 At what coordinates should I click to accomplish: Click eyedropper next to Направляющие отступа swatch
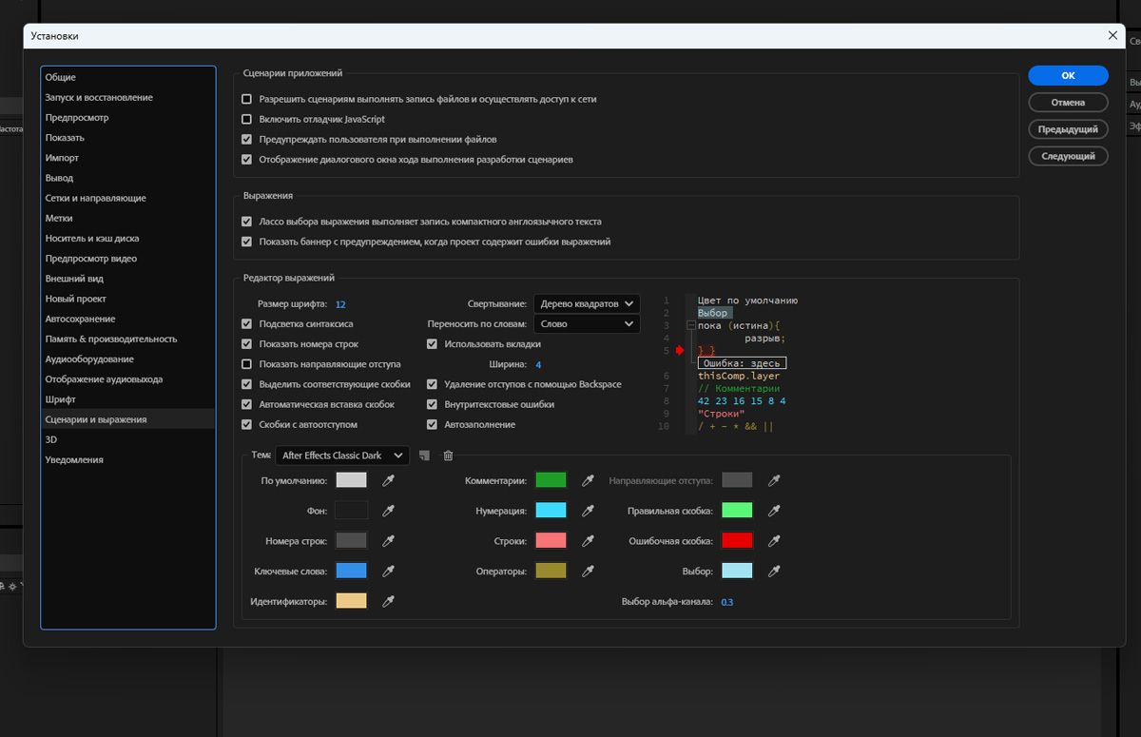coord(774,481)
